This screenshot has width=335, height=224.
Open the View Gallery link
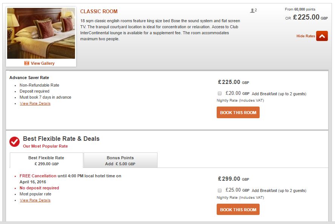coord(43,63)
